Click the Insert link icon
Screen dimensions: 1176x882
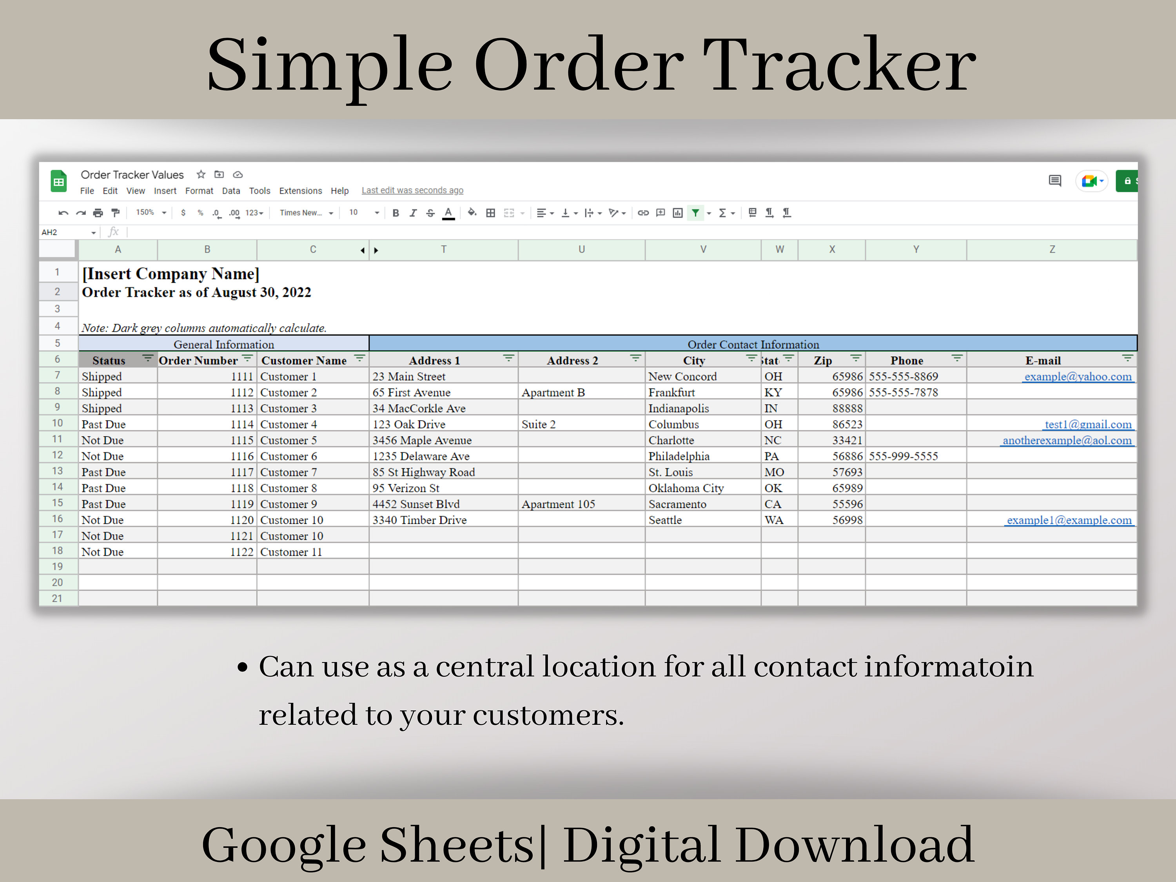(643, 212)
